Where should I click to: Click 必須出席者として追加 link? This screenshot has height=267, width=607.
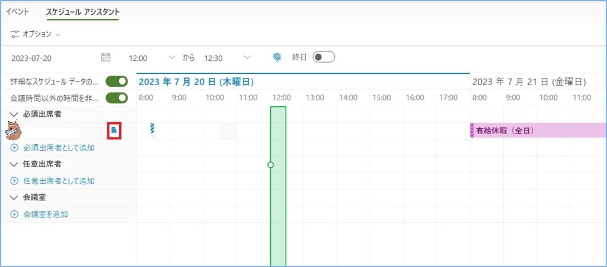tap(58, 148)
